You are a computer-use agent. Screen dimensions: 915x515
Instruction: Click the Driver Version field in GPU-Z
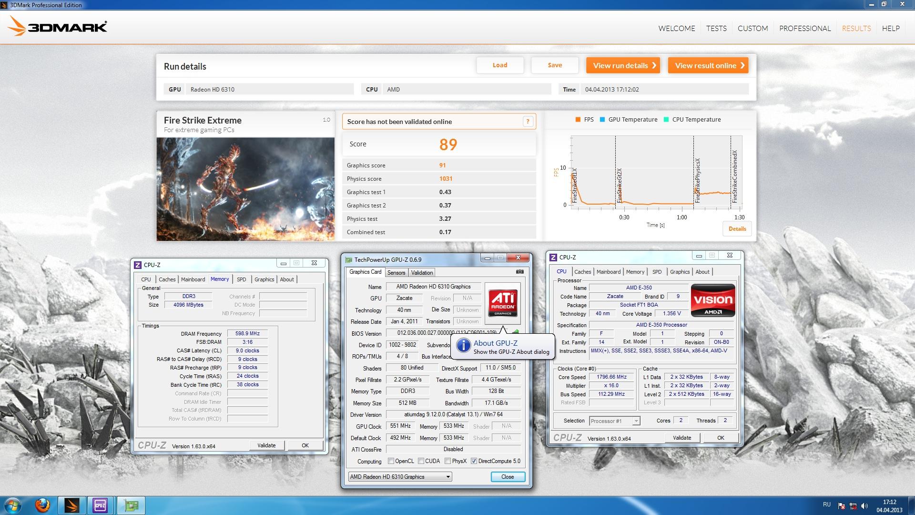(x=453, y=415)
